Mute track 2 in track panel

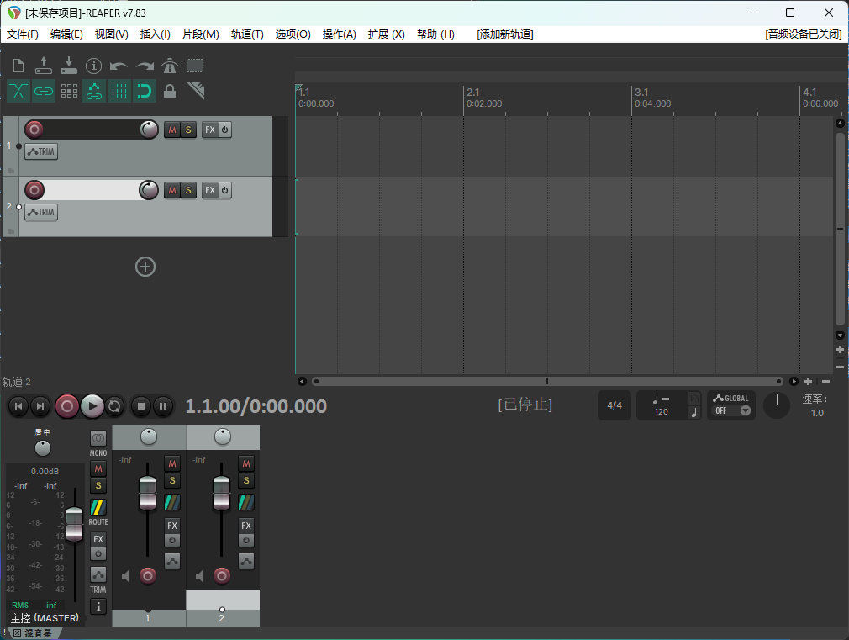(172, 191)
